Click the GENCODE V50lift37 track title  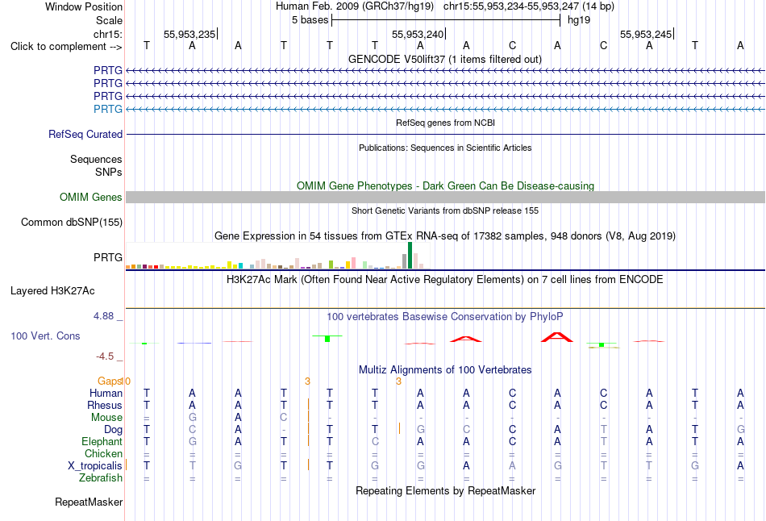(x=445, y=59)
